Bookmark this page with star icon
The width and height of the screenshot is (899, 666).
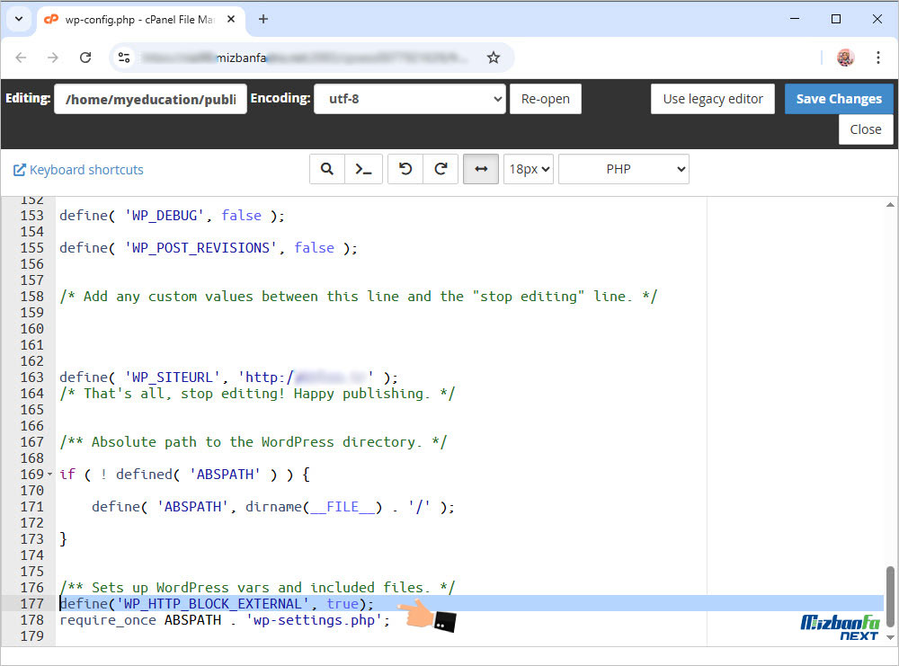(493, 58)
